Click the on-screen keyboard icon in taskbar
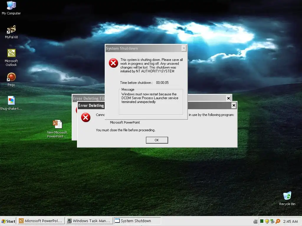Screen dimensions: 302x226 click(x=256, y=221)
